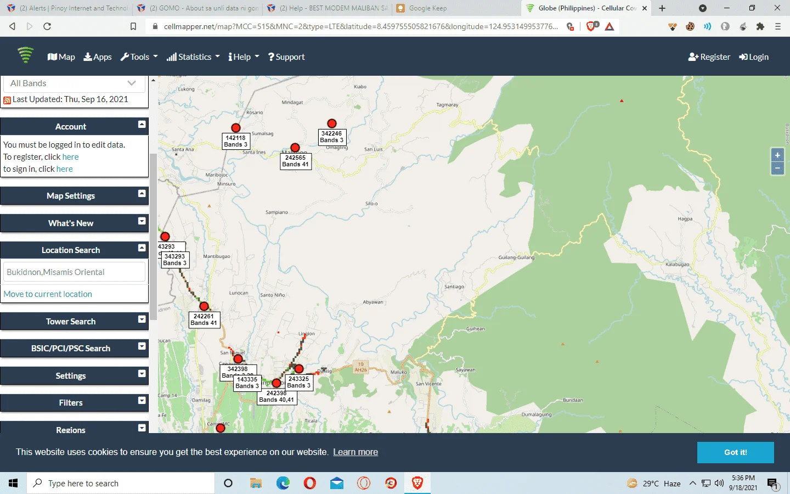Viewport: 790px width, 494px height.
Task: Expand the Regions panel
Action: [142, 428]
